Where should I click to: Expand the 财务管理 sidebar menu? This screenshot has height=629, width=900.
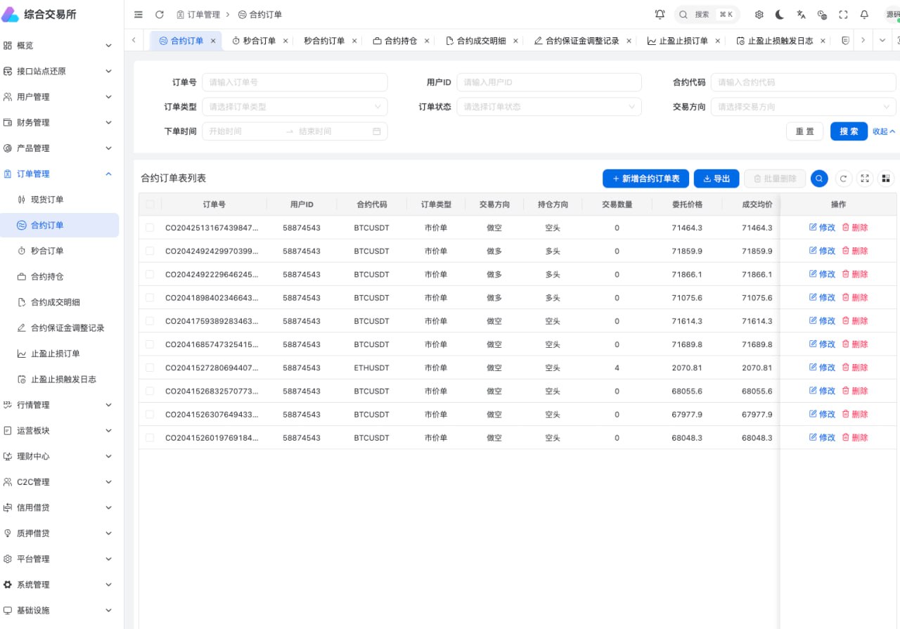tap(58, 122)
